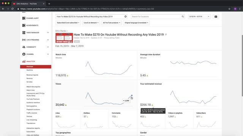Open the Playback locations report

[x=33, y=110]
